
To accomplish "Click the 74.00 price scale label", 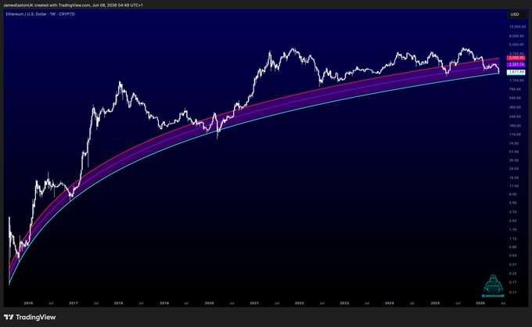I will point(514,143).
